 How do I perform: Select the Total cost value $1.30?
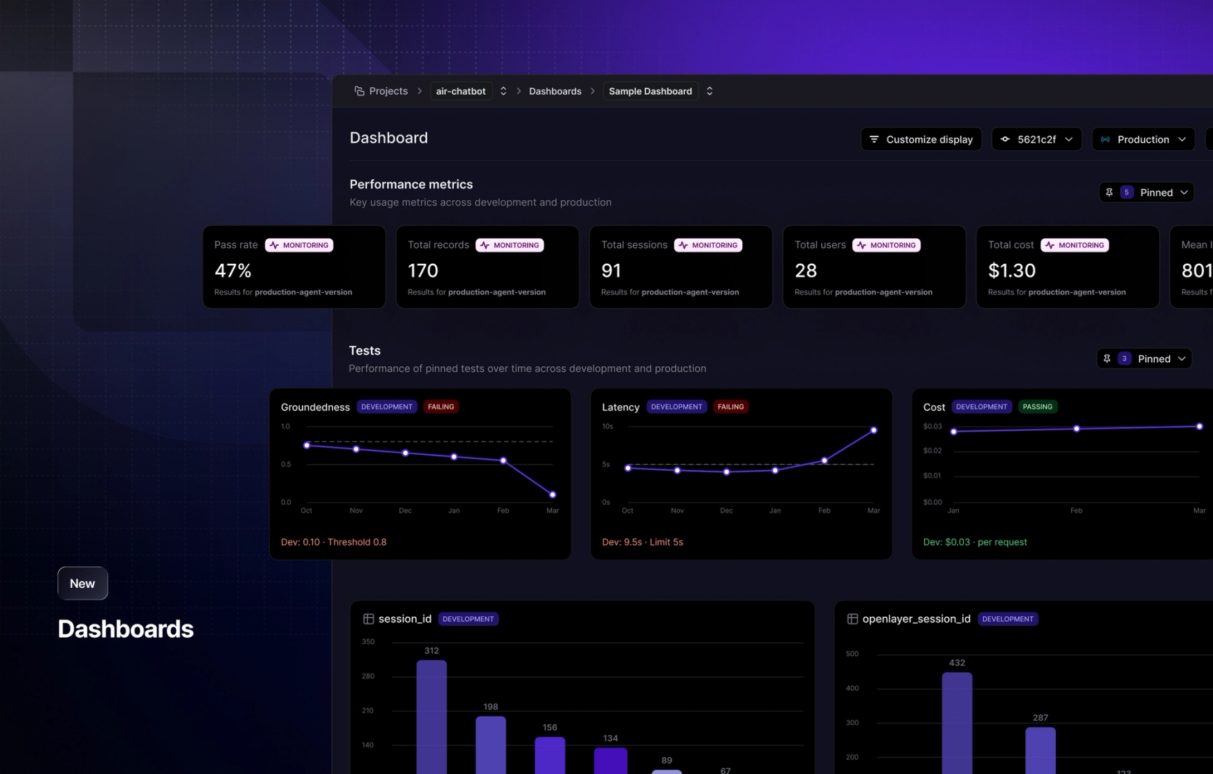click(1012, 271)
